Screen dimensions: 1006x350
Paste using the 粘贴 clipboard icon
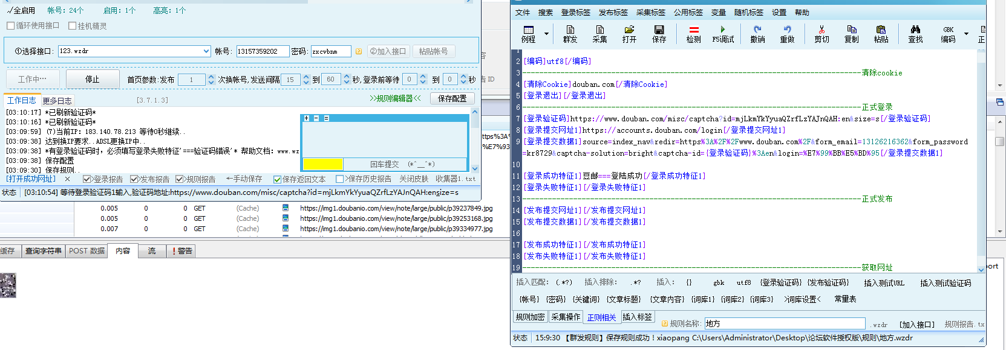tap(881, 34)
